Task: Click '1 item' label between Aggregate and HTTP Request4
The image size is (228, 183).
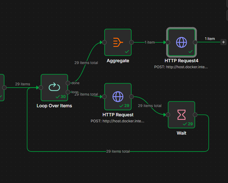Action: pos(150,42)
